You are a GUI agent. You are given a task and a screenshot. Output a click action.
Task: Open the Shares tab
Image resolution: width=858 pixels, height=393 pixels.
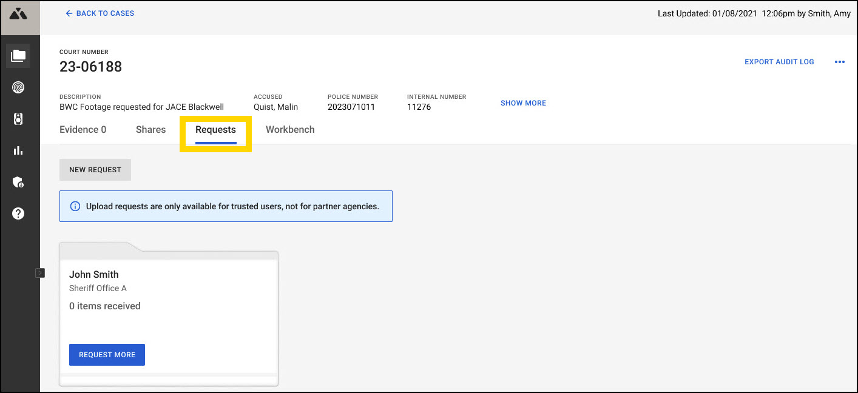[x=150, y=129]
